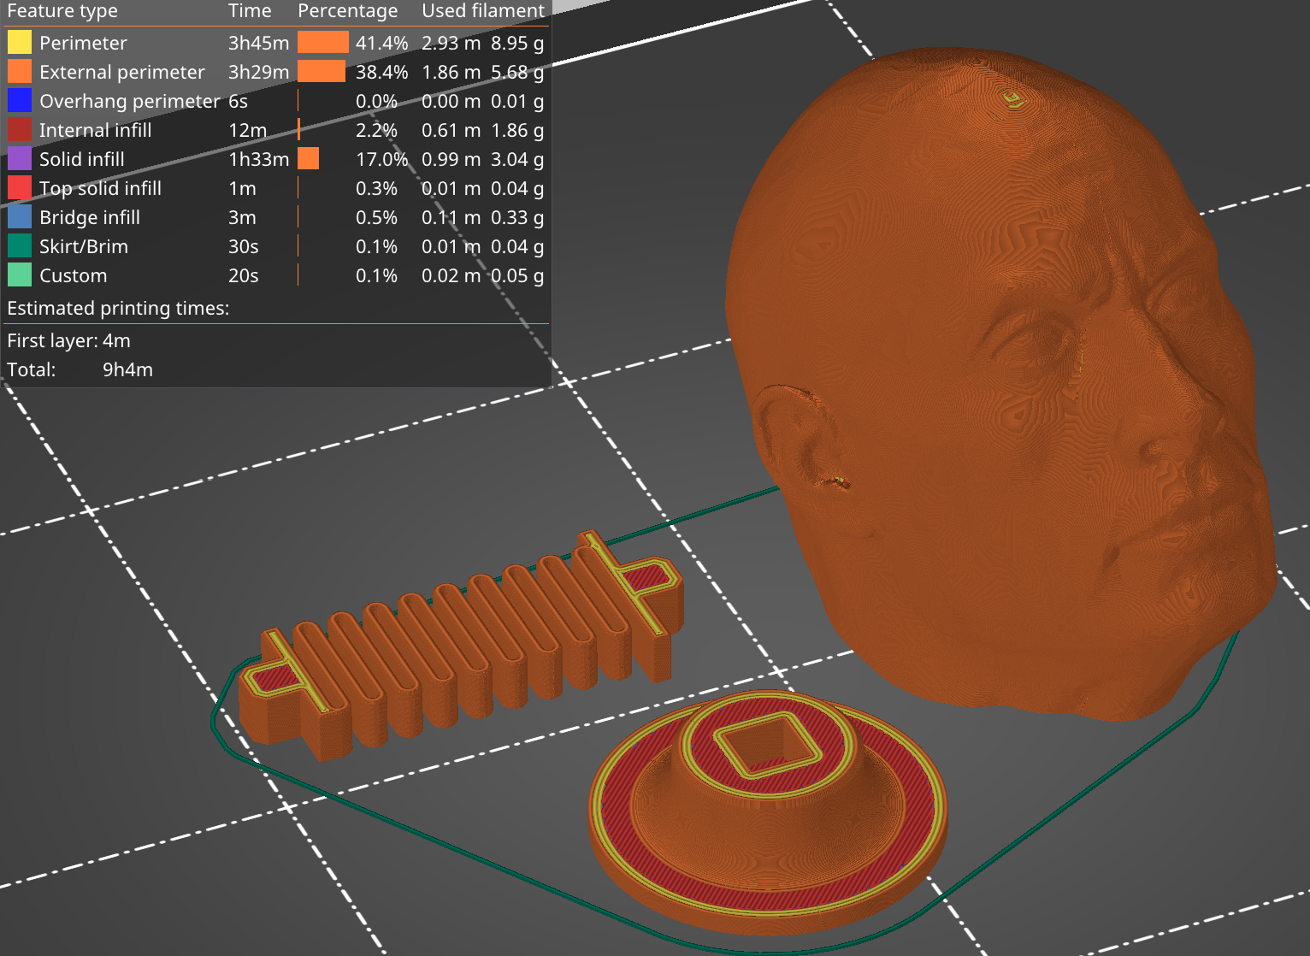This screenshot has height=956, width=1310.
Task: Click the red Top solid infill swatch
Action: click(19, 187)
